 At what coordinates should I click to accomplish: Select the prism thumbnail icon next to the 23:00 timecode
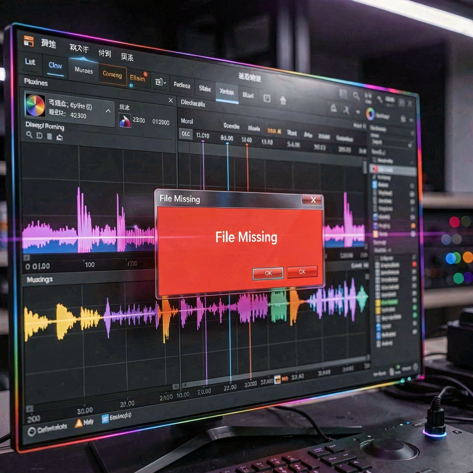125,121
